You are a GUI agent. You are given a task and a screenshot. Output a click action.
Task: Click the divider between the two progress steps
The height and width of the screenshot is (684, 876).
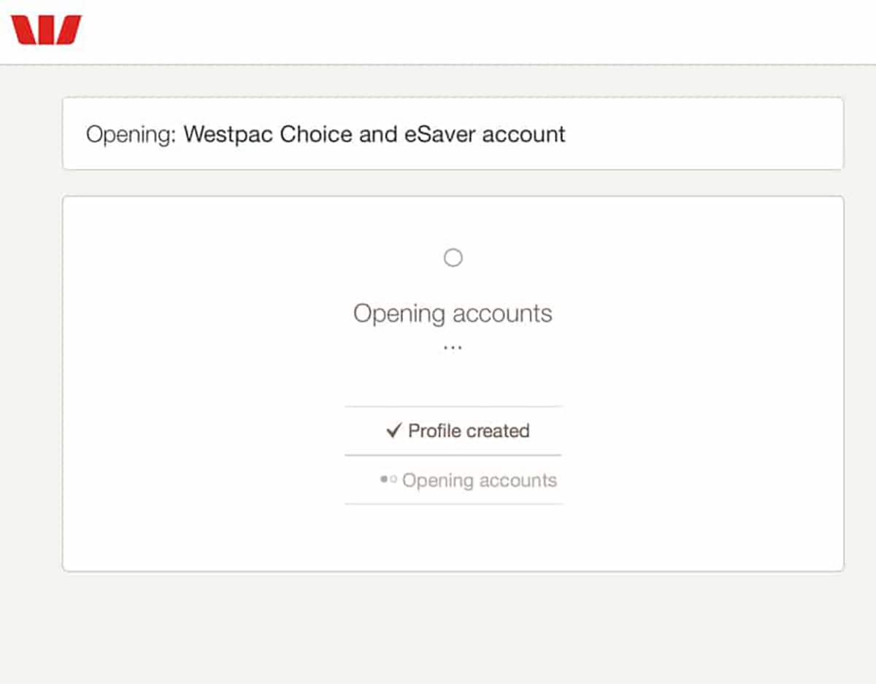453,455
